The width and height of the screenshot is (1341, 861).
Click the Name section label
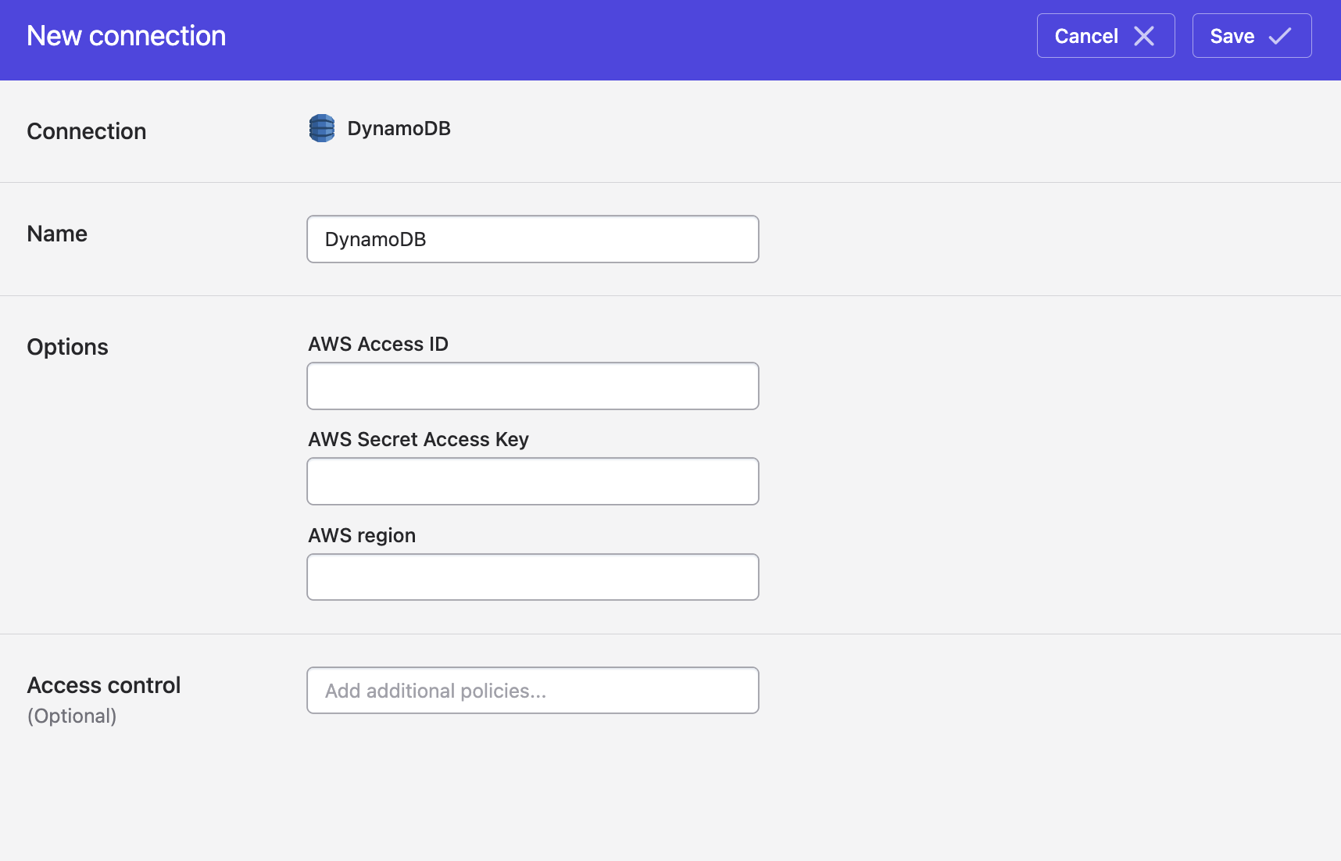(57, 234)
